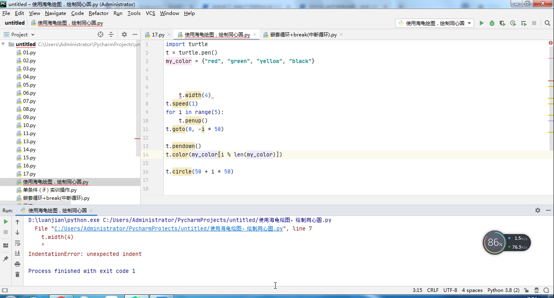Click the gray Stop square in top toolbar
The width and height of the screenshot is (554, 298).
[x=534, y=23]
